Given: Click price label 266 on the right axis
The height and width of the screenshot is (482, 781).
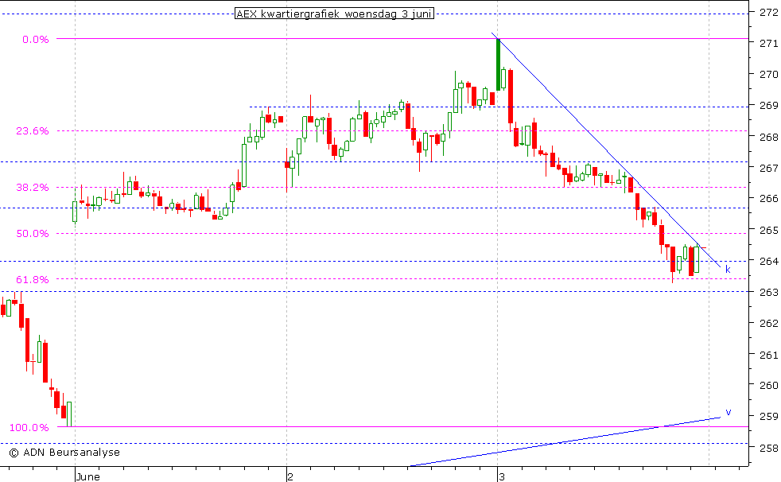Looking at the screenshot, I should [x=769, y=199].
